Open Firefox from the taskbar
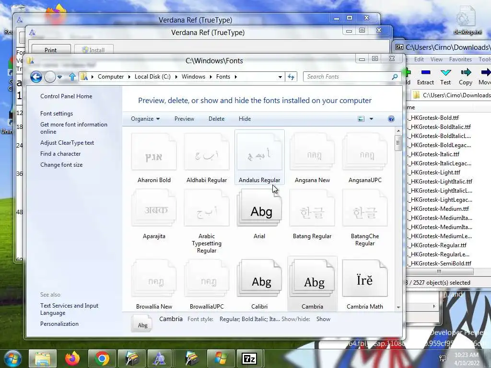 (72, 358)
